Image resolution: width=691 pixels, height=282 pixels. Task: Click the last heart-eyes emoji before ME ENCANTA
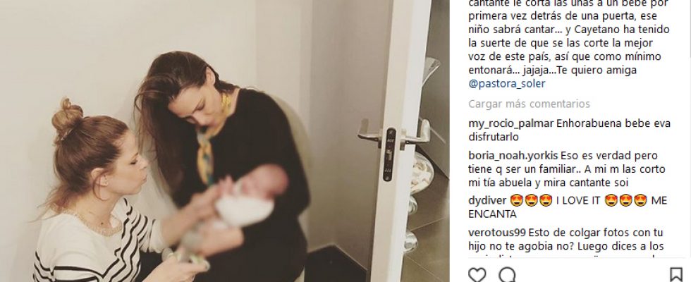pos(641,201)
